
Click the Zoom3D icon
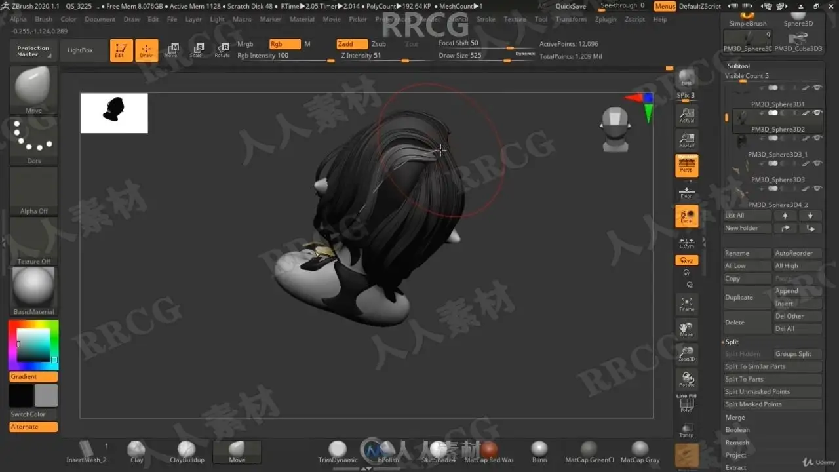pyautogui.click(x=686, y=354)
